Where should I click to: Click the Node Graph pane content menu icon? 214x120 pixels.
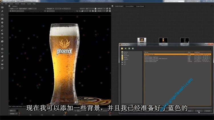pos(113,6)
